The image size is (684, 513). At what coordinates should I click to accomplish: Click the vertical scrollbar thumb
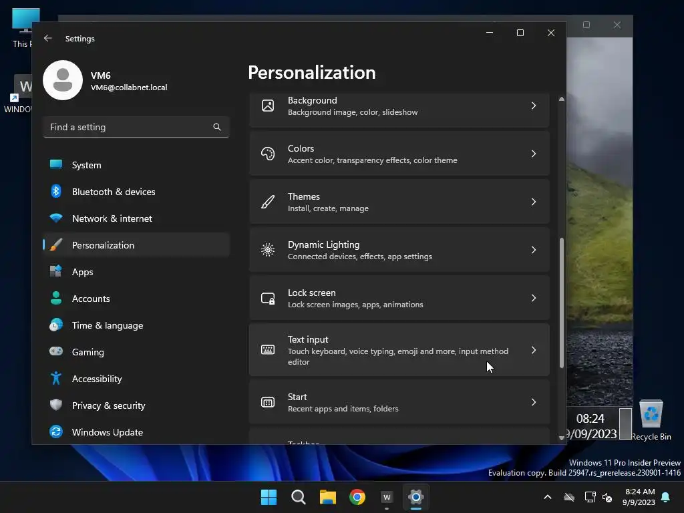click(561, 303)
